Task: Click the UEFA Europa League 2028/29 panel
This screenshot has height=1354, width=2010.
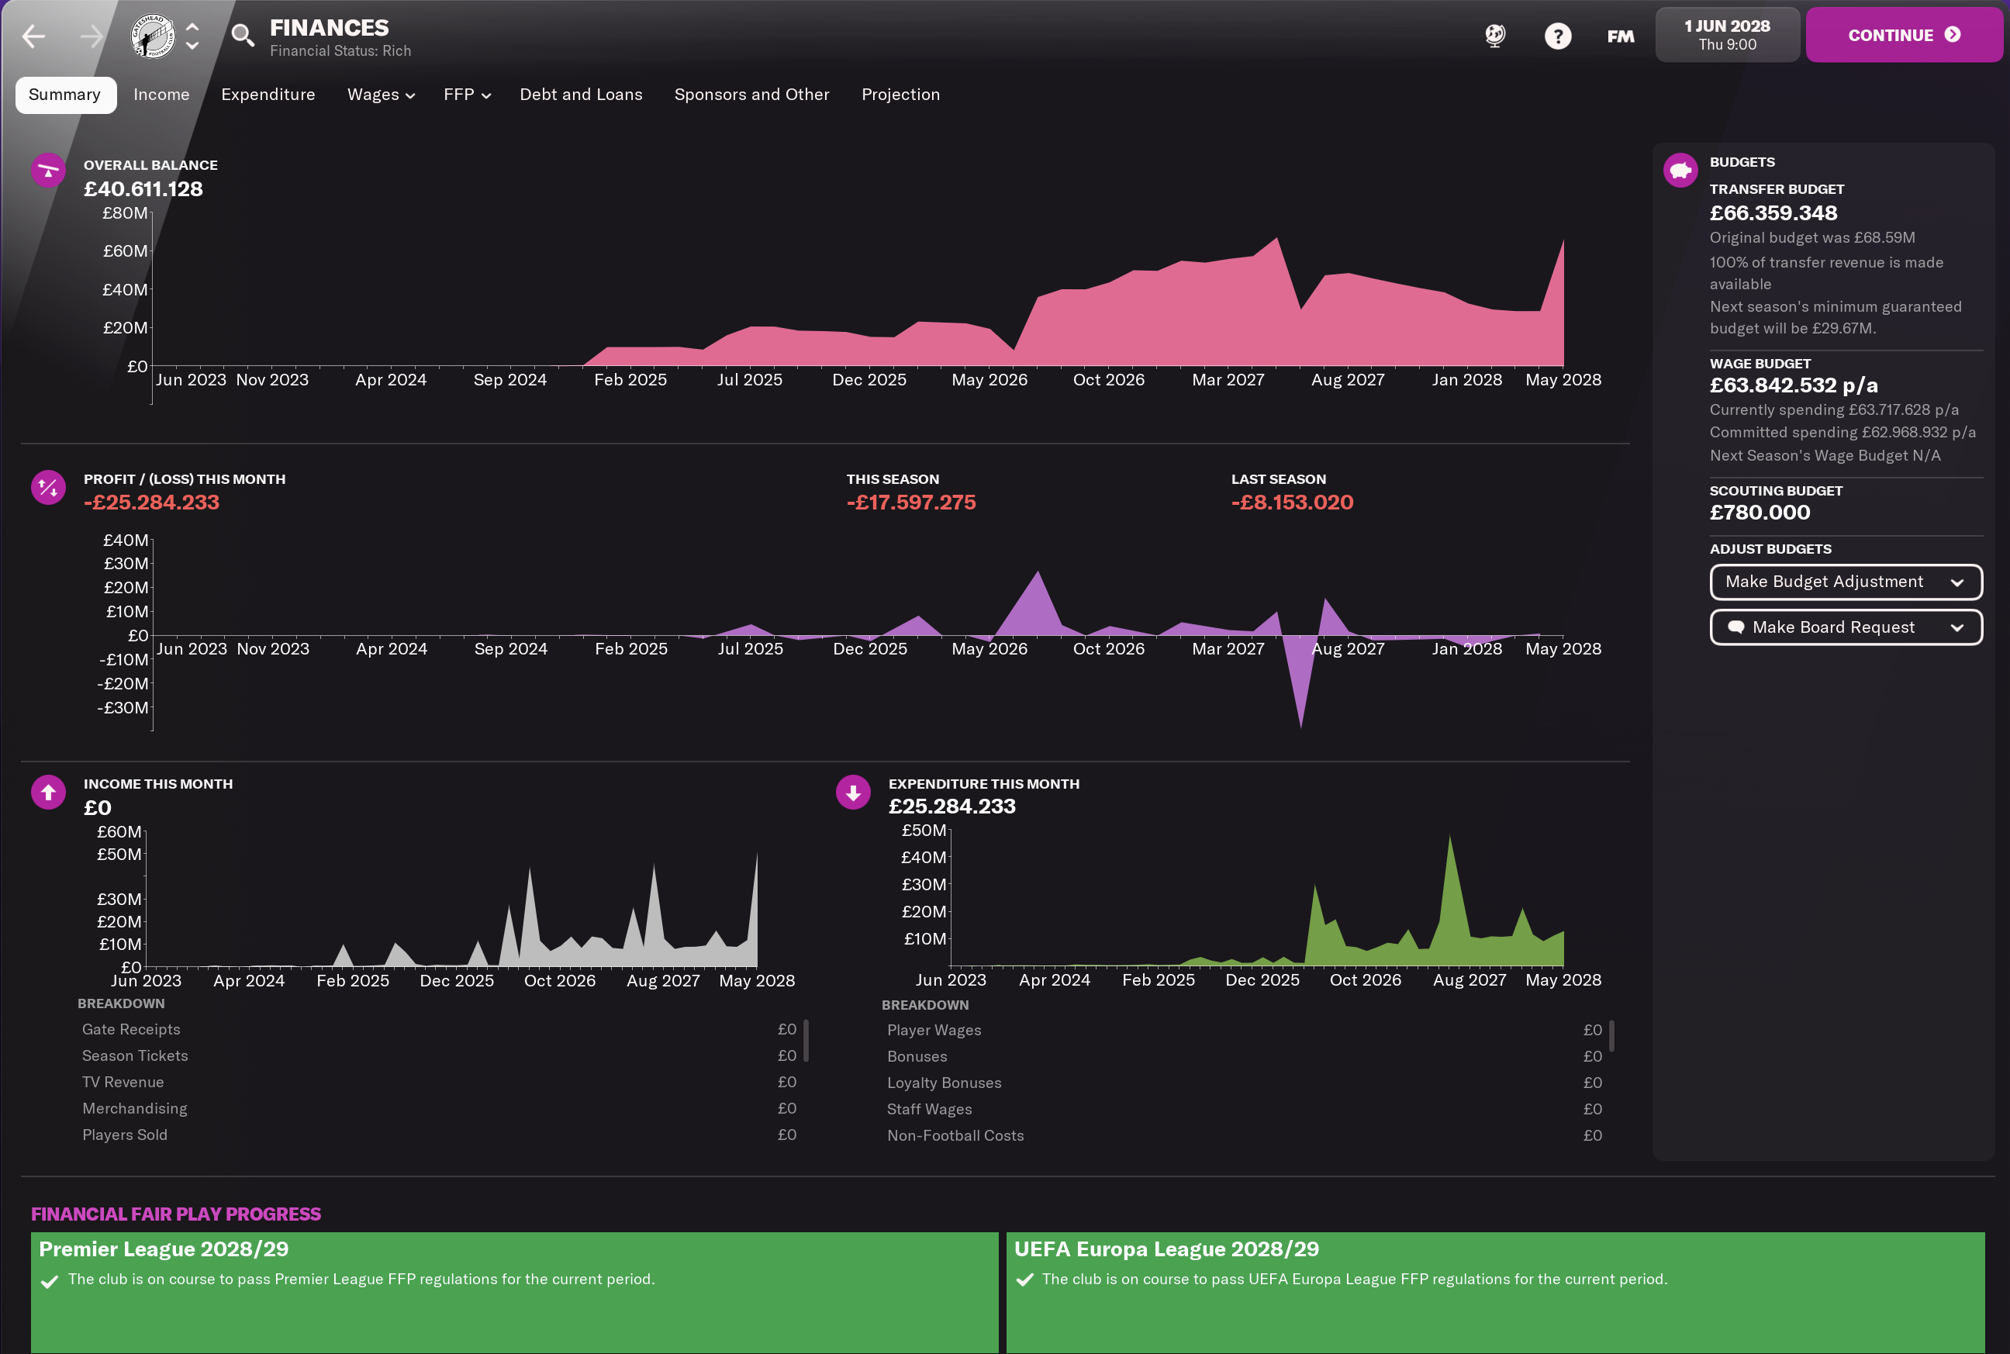Action: pos(1495,1292)
